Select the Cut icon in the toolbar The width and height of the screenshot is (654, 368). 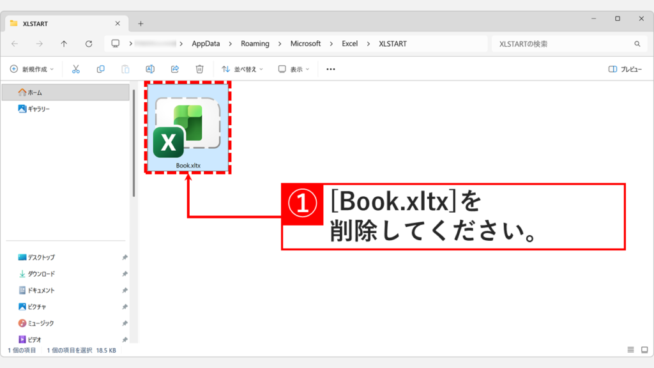(76, 68)
